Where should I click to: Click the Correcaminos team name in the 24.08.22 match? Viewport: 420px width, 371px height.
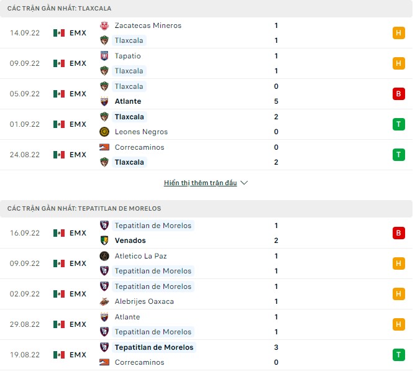point(139,147)
